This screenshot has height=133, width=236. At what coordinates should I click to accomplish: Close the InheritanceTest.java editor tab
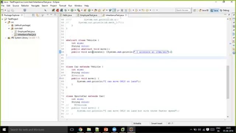click(126, 15)
